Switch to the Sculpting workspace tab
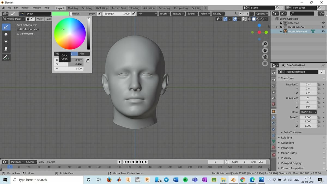This screenshot has width=327, height=184. point(87,8)
